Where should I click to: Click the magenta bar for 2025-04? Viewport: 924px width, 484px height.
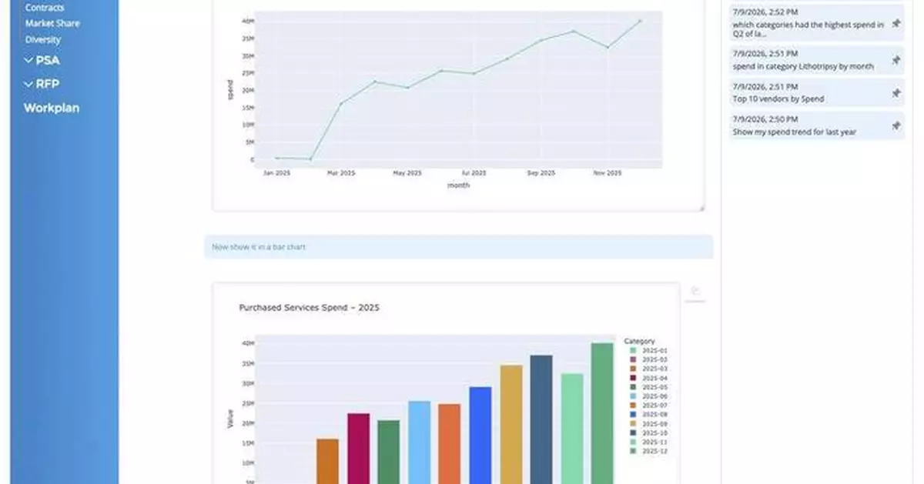(358, 449)
